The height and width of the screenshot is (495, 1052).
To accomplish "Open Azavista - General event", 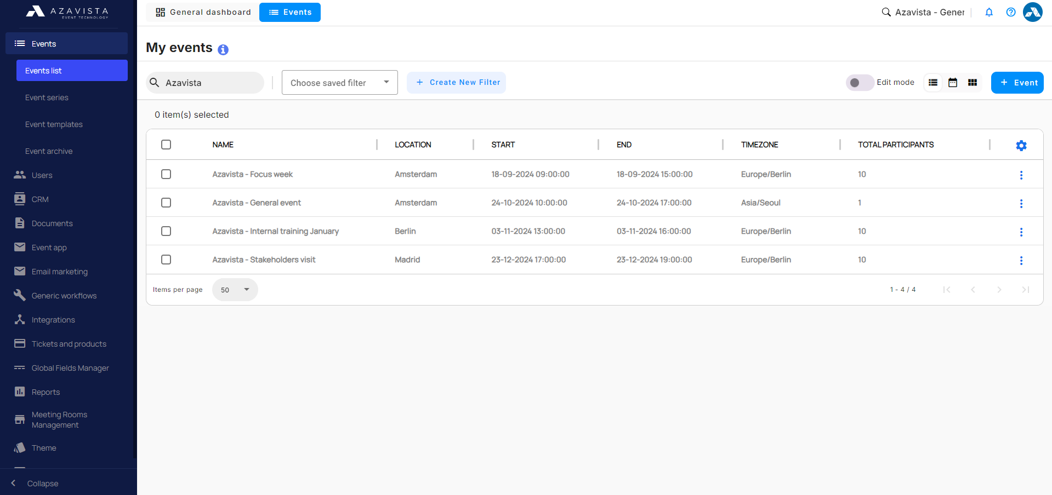I will (257, 203).
